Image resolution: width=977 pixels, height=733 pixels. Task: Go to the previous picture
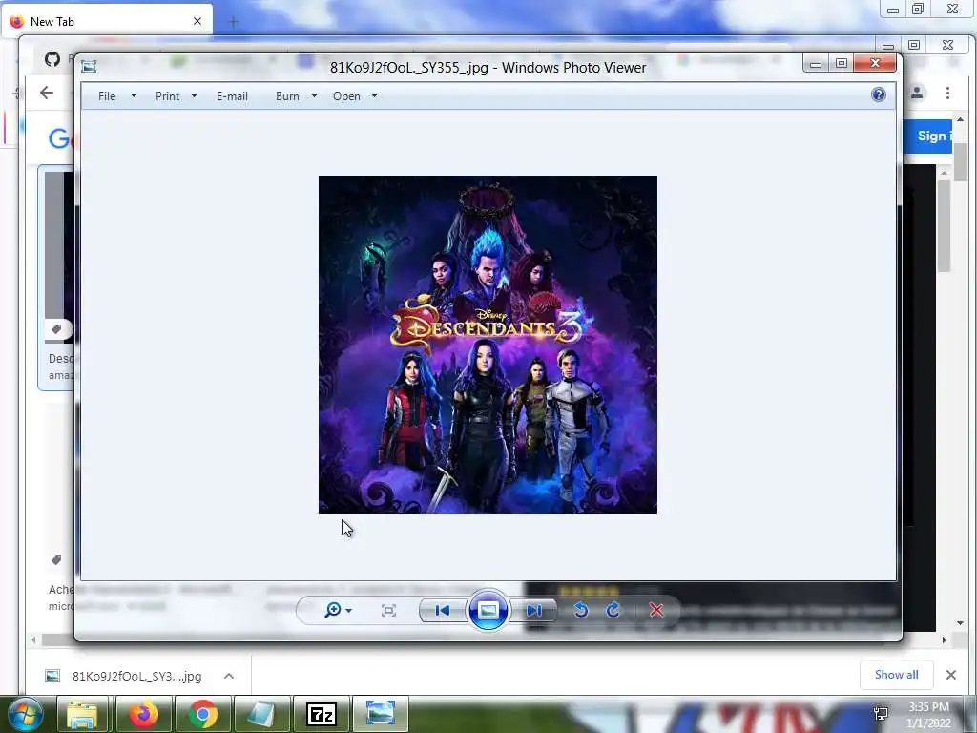tap(443, 610)
